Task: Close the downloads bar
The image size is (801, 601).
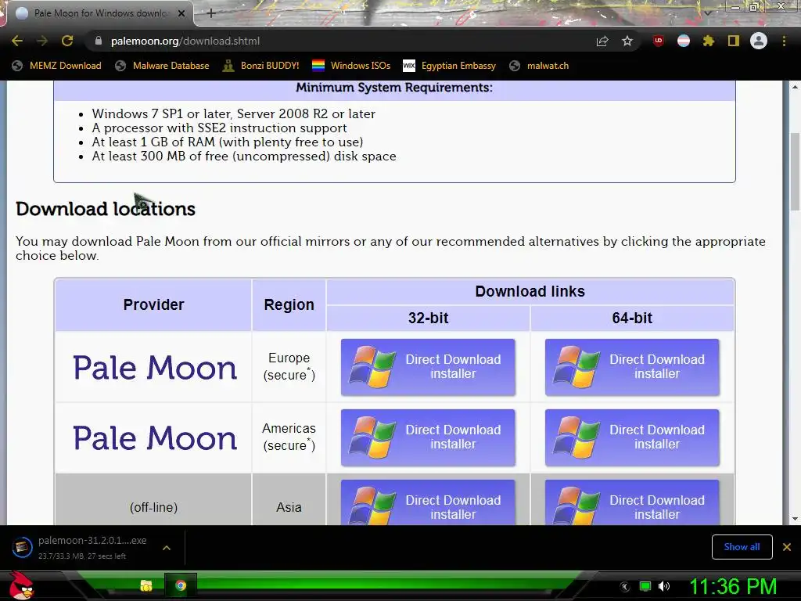Action: click(787, 547)
